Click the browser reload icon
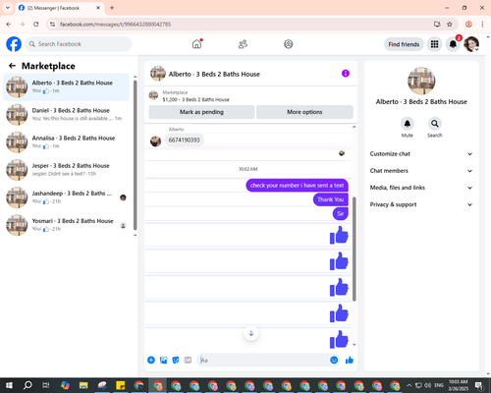 pos(36,24)
